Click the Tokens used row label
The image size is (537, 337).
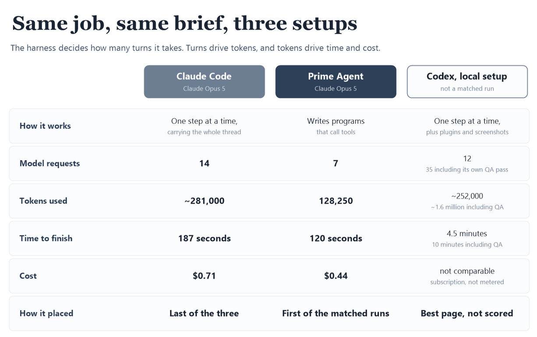[x=43, y=201]
